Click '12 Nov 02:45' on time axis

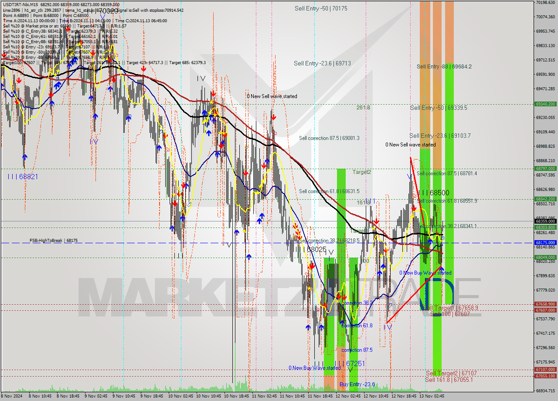348,397
